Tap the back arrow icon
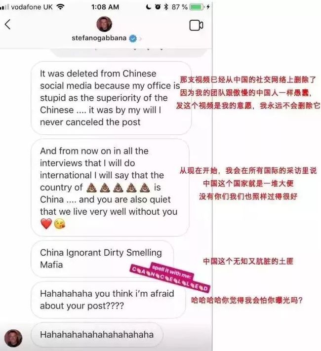This screenshot has height=351, width=321. (x=7, y=24)
